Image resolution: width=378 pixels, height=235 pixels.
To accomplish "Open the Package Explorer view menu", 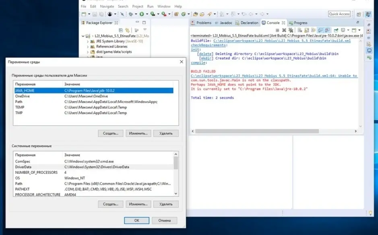I will (145, 30).
